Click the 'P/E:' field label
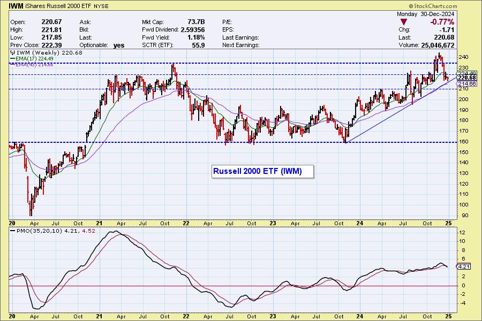Image resolution: width=482 pixels, height=321 pixels. [x=227, y=22]
